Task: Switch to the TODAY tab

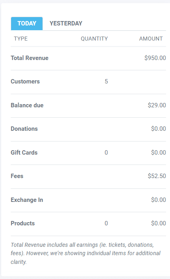Action: tap(27, 23)
